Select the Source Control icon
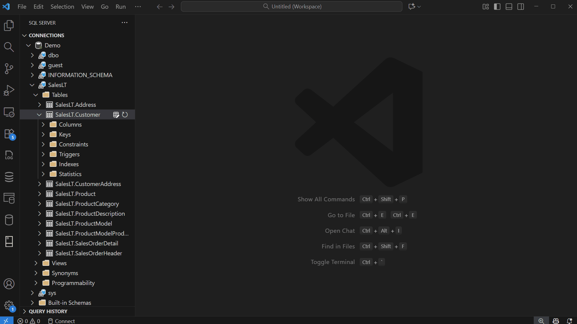 point(9,68)
